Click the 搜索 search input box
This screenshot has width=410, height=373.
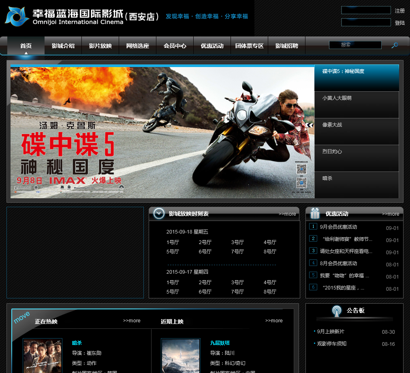355,45
